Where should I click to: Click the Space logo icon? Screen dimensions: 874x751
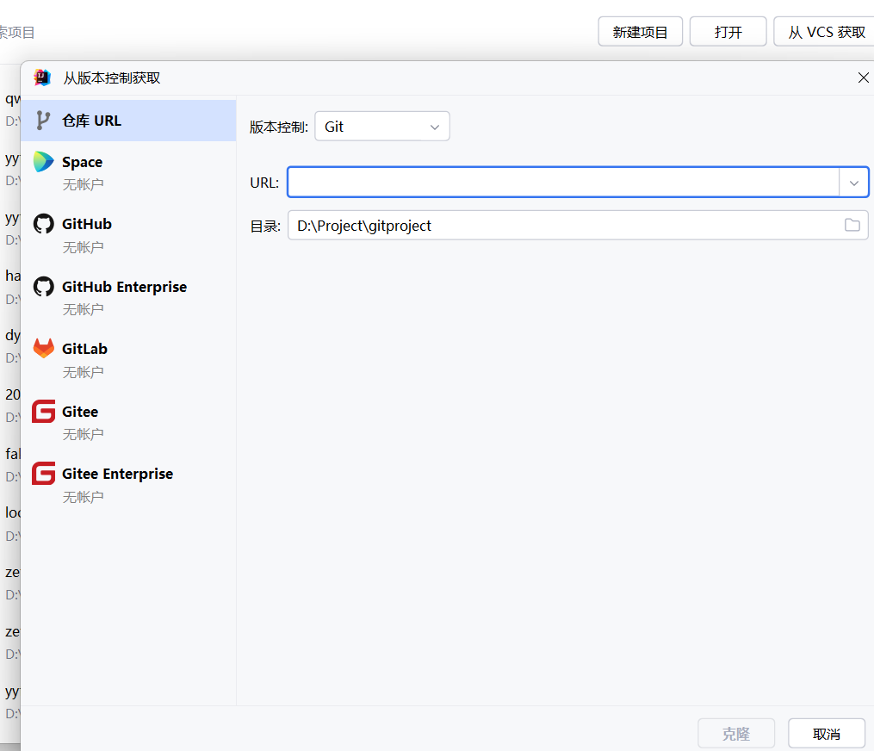[x=43, y=162]
